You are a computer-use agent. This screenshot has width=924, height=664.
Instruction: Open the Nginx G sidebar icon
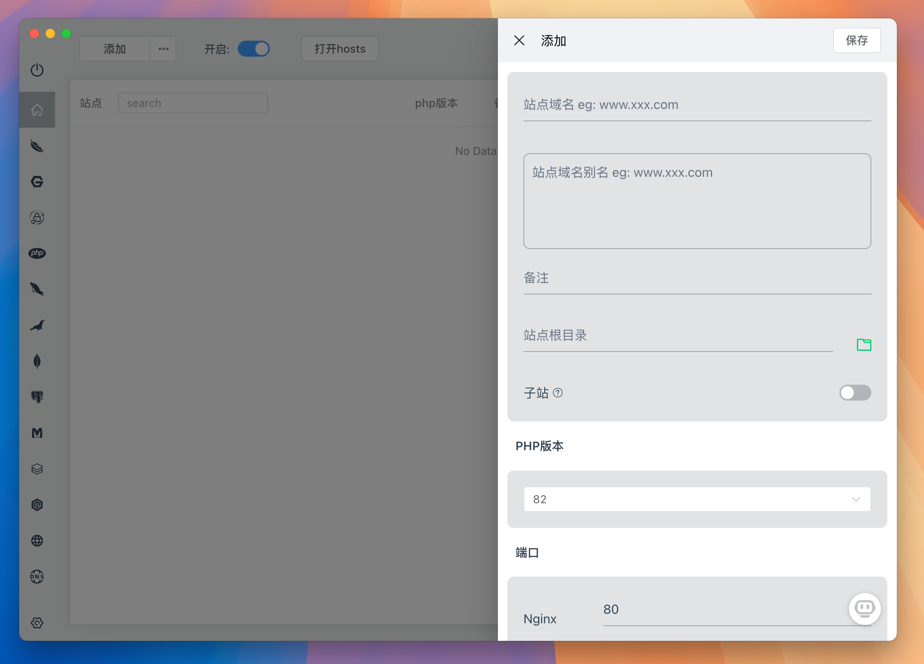tap(37, 182)
